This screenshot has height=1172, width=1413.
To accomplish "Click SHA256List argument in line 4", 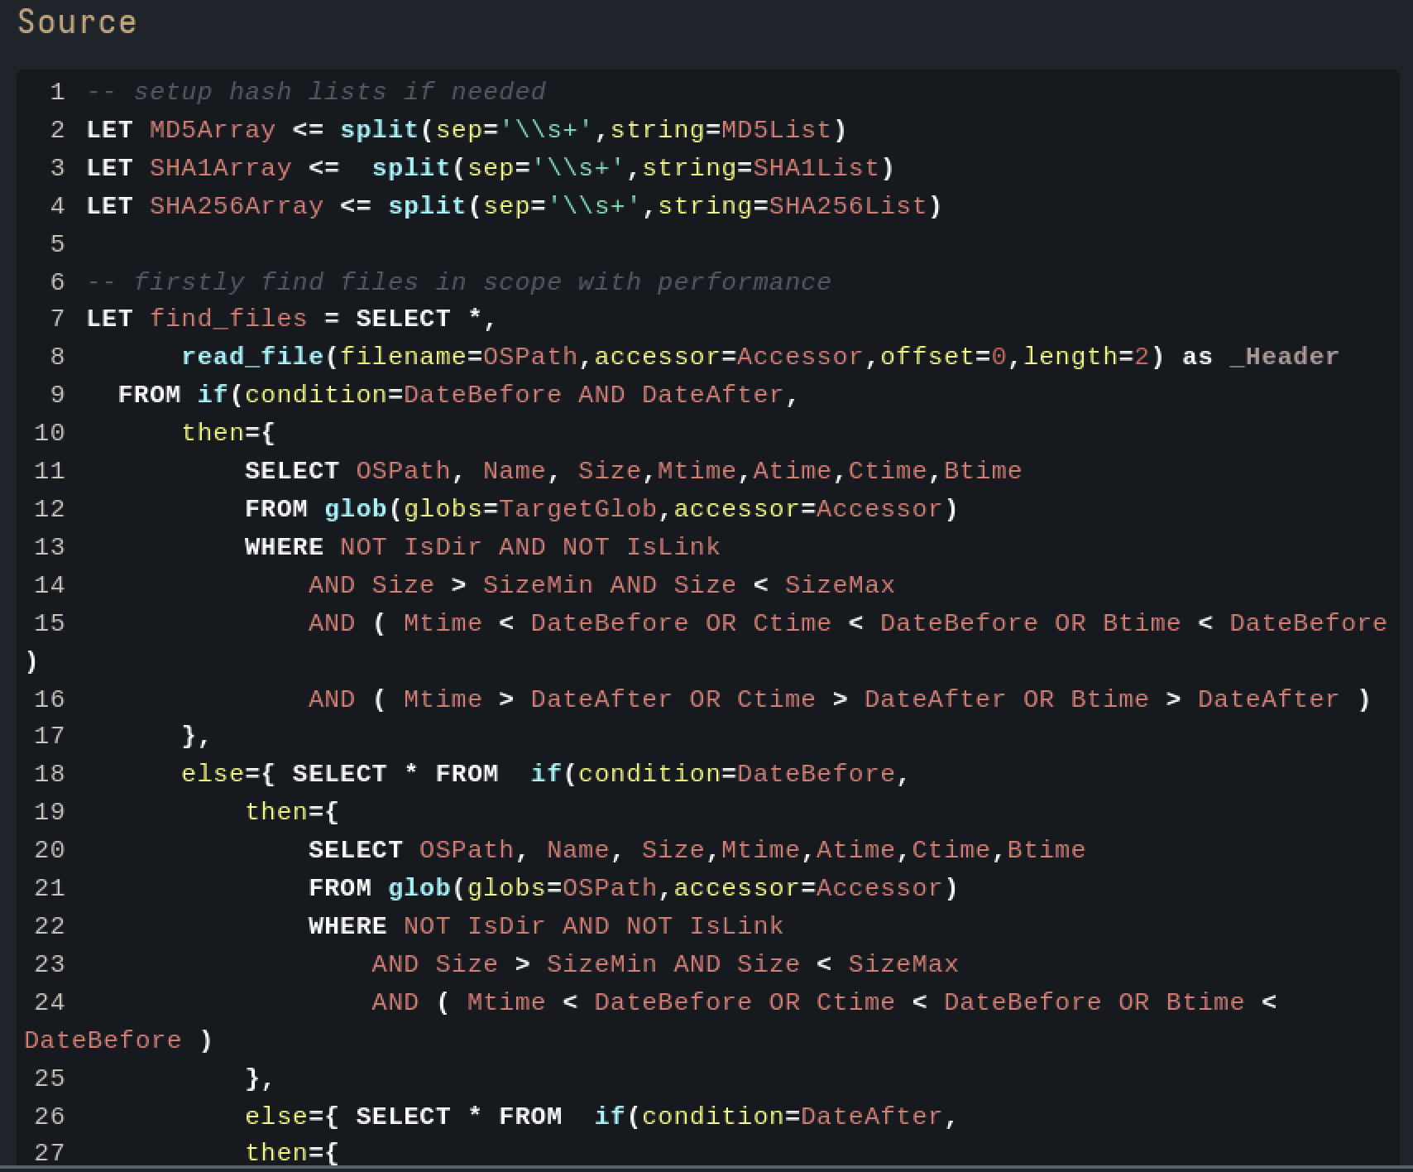I will pos(848,206).
